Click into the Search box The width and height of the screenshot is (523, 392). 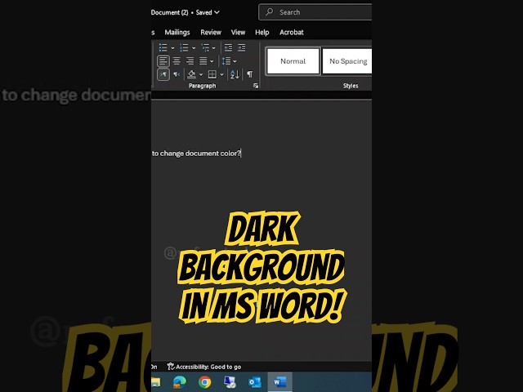pyautogui.click(x=315, y=12)
